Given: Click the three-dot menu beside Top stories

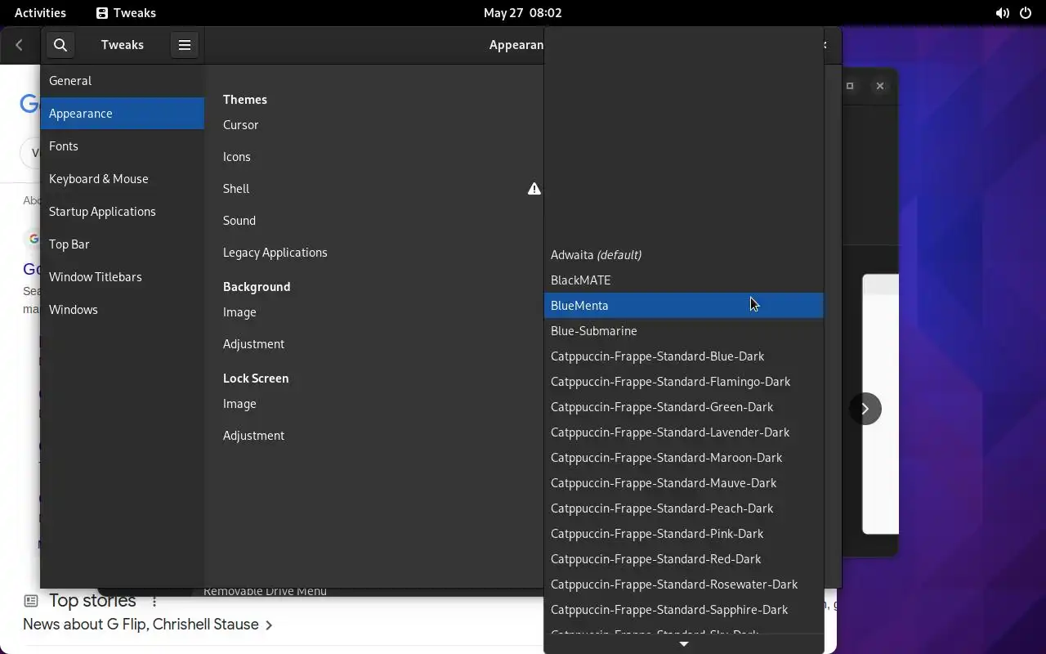Looking at the screenshot, I should 154,601.
